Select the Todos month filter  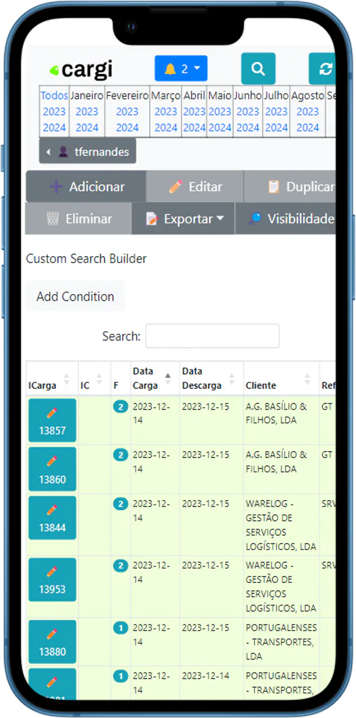[x=55, y=96]
